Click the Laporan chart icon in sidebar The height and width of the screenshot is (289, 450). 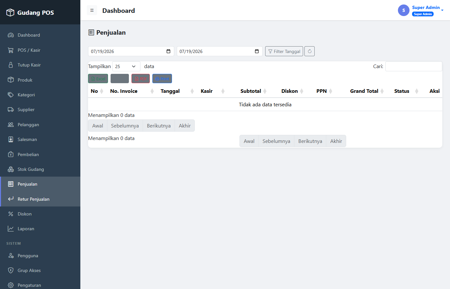(11, 229)
